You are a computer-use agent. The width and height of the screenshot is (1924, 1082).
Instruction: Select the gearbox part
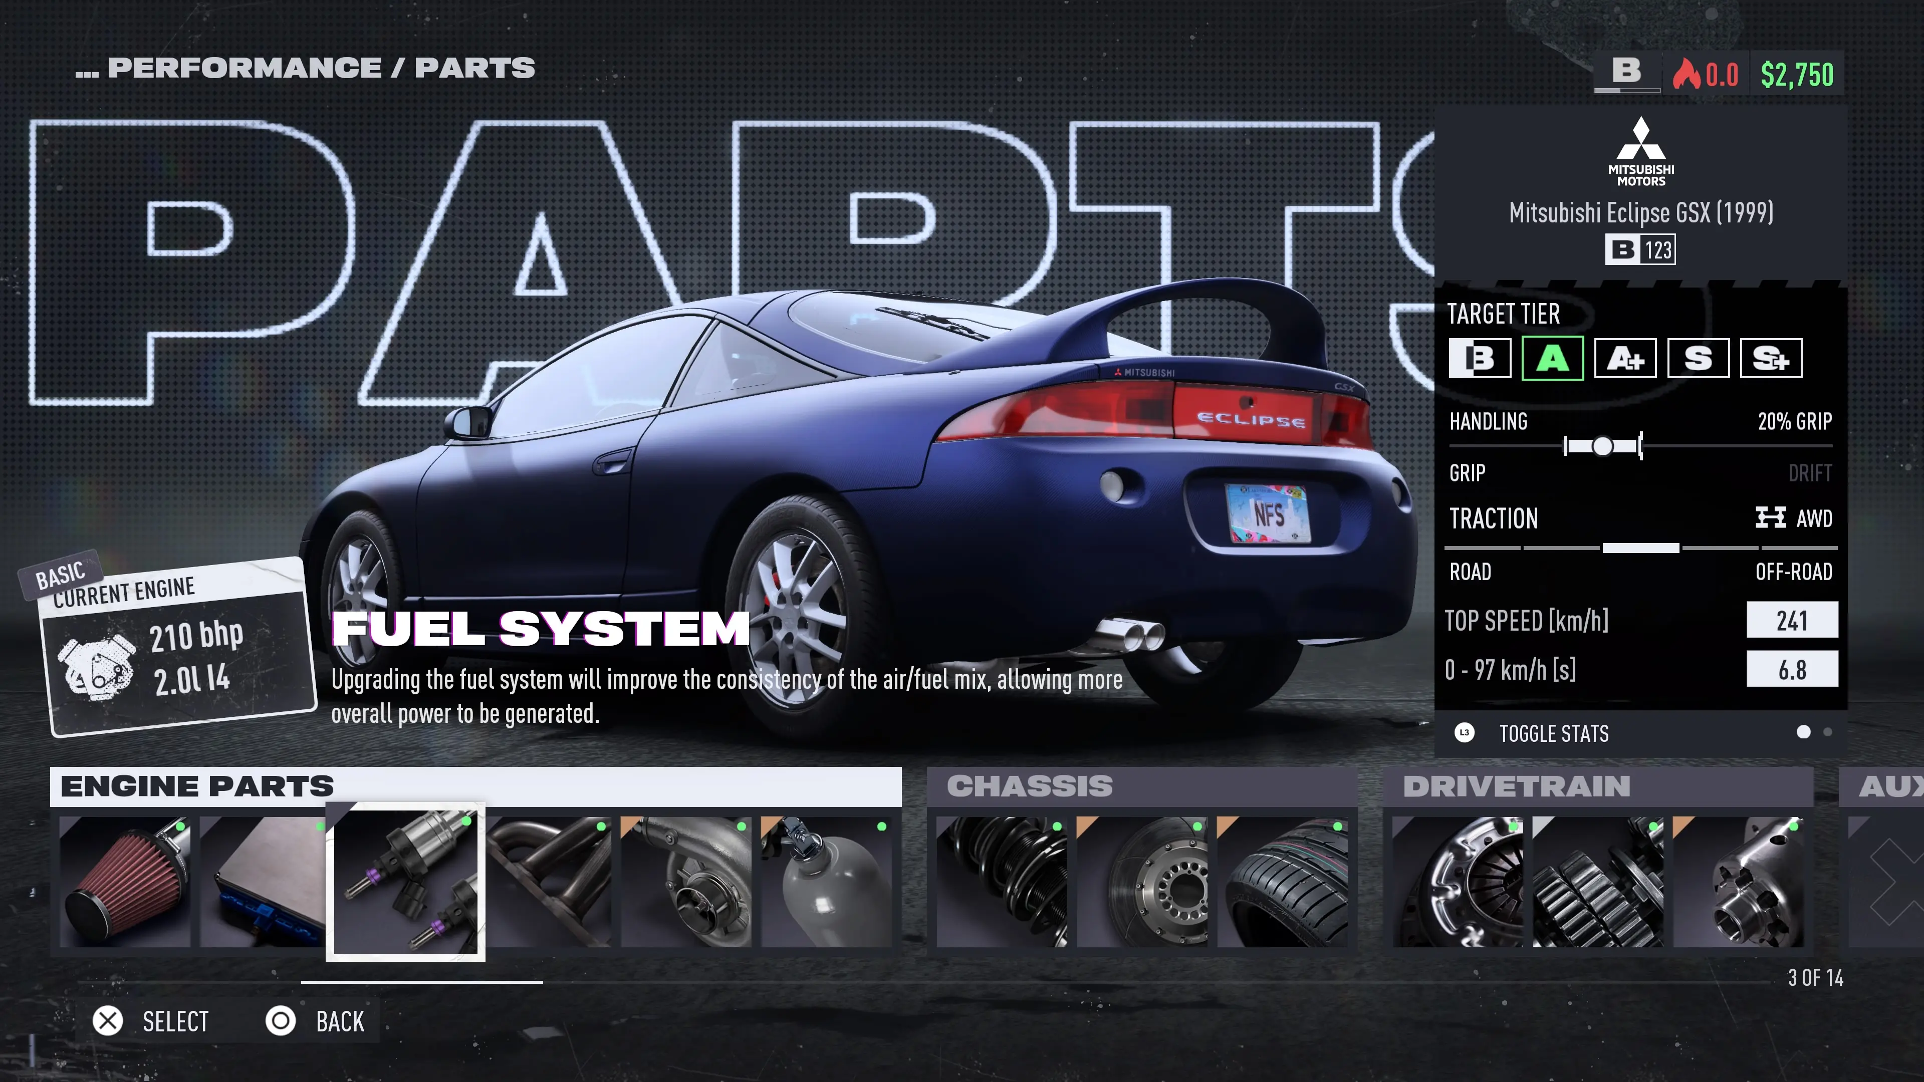click(1598, 882)
